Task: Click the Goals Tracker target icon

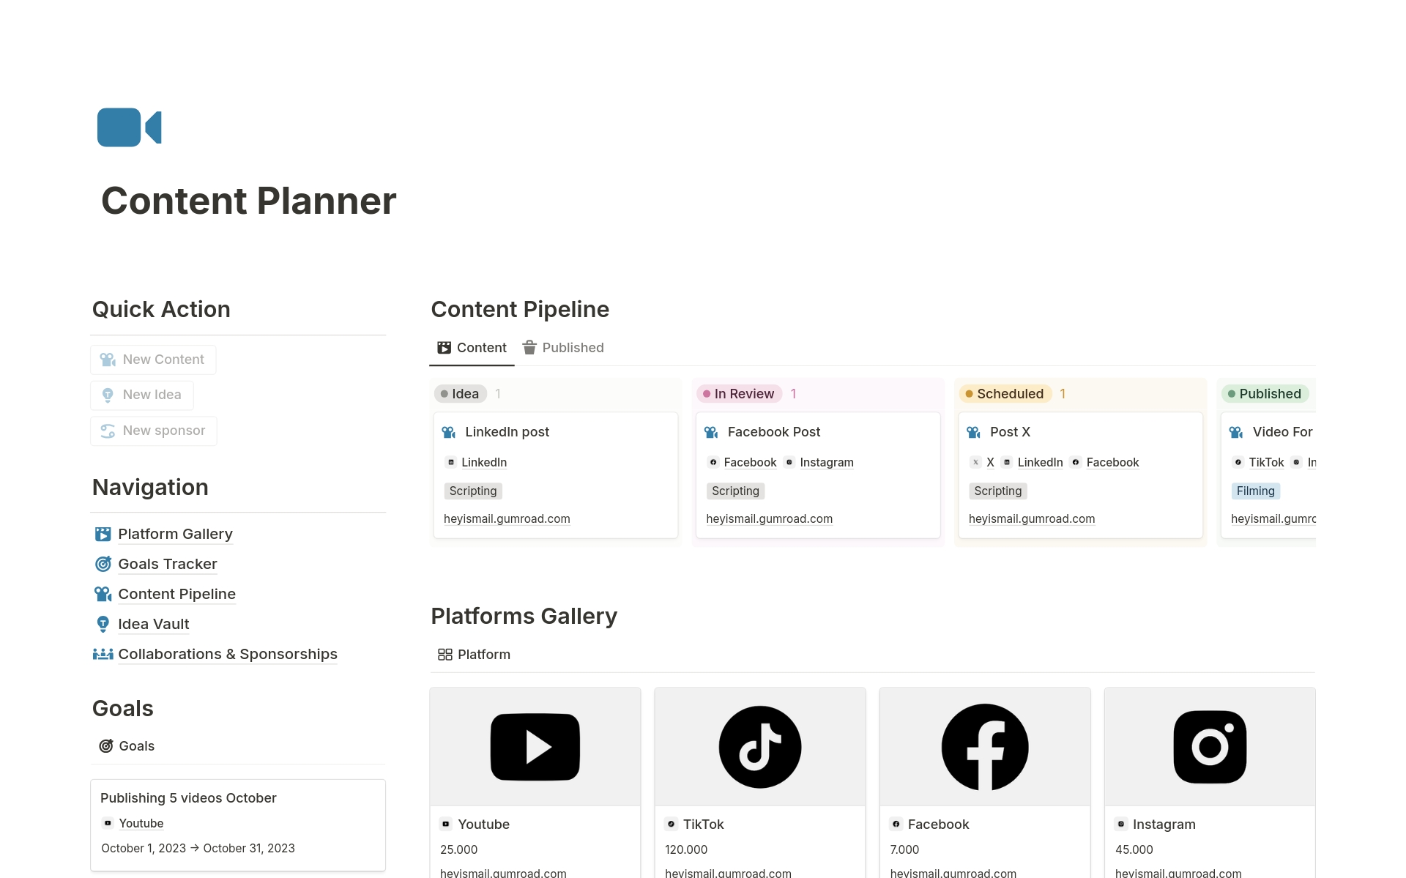Action: click(x=103, y=564)
